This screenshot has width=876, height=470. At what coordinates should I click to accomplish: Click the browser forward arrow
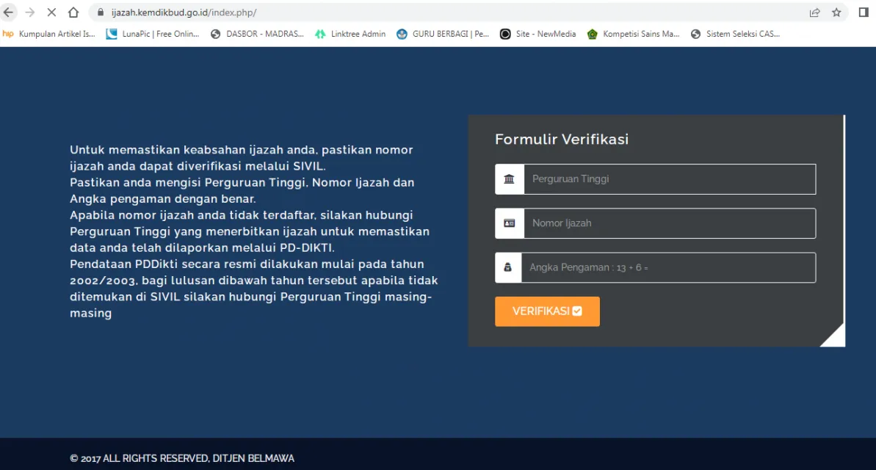coord(29,12)
